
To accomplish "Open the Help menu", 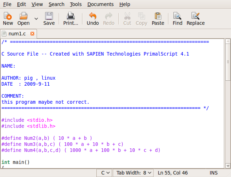I will (x=125, y=4).
